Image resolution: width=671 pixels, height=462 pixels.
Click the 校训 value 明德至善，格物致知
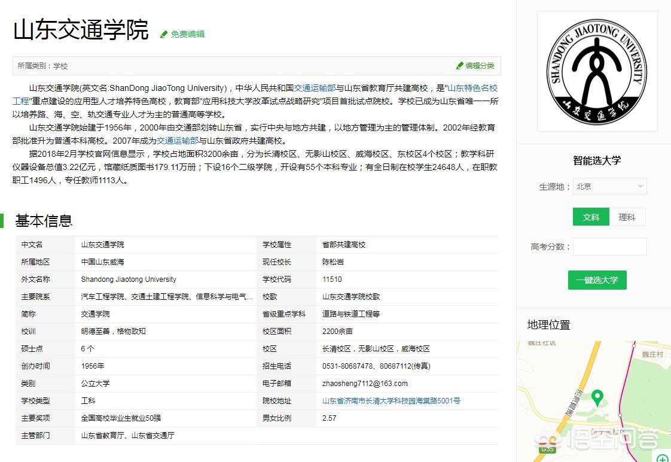click(x=114, y=332)
